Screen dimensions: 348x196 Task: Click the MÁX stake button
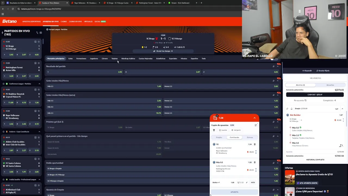pos(253,182)
